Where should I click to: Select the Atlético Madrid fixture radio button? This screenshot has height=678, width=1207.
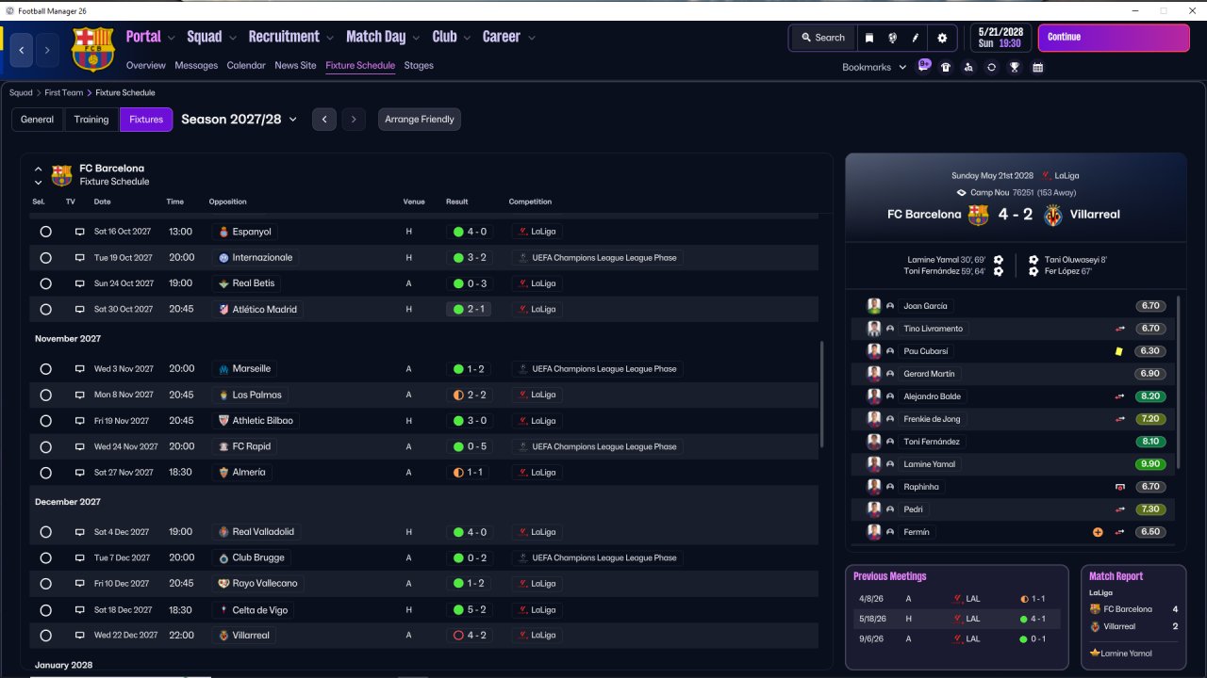tap(45, 309)
